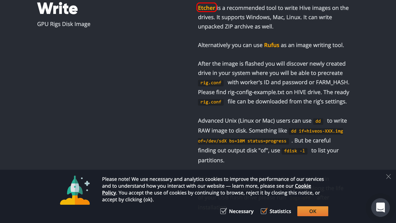Image resolution: width=396 pixels, height=223 pixels.
Task: Click the "fdisk -l" code tag
Action: click(x=294, y=151)
